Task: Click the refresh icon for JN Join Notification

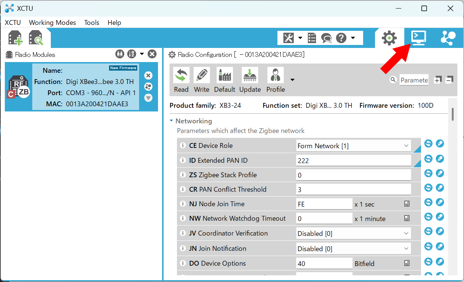Action: coord(428,246)
